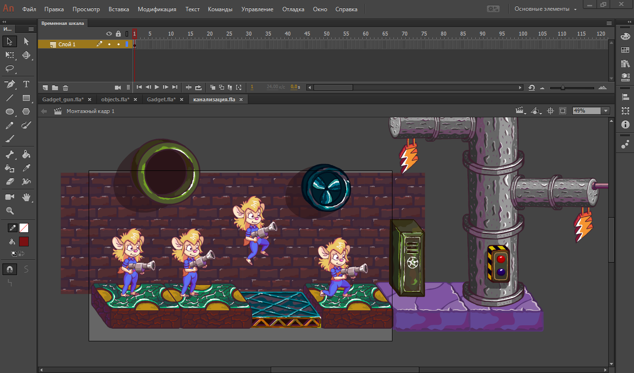Screen dimensions: 634x373
Task: Click frame 50 on the timeline ruler
Action: coord(327,34)
